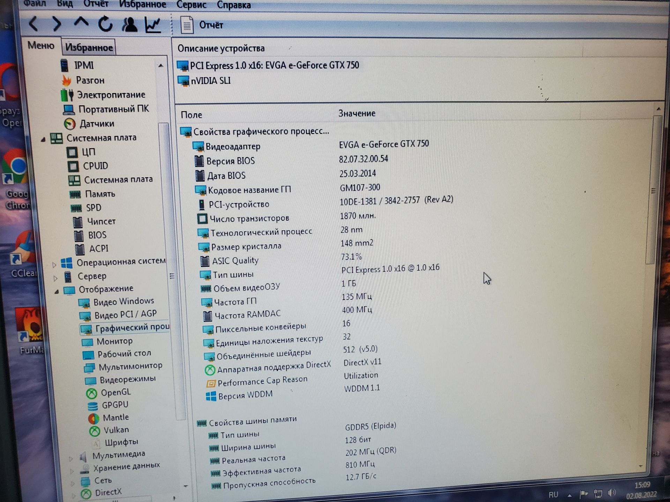670x502 pixels.
Task: Click the Back navigation arrow
Action: point(33,24)
